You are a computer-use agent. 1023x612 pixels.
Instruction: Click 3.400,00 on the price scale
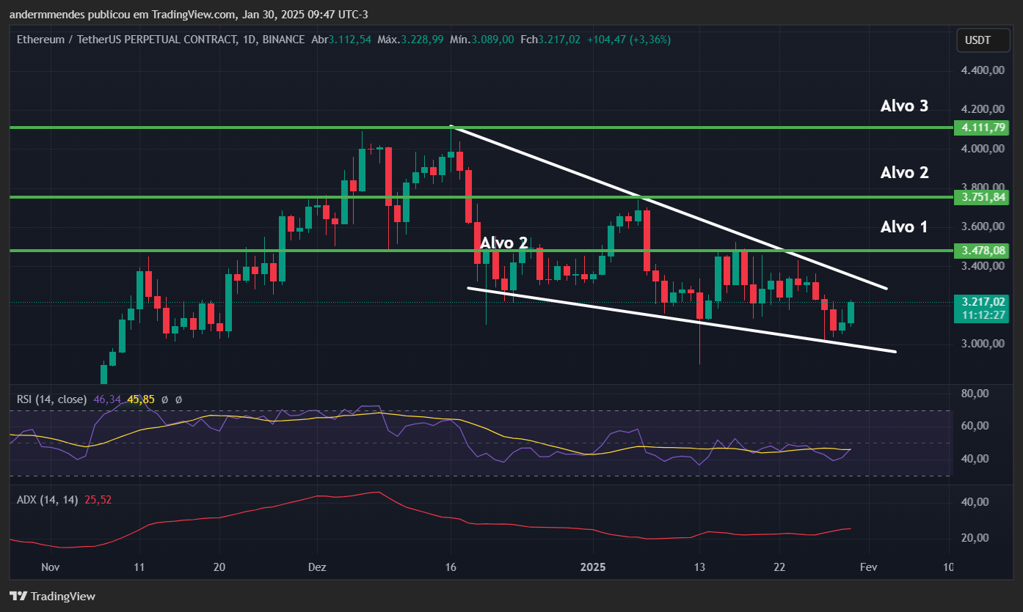pos(983,266)
